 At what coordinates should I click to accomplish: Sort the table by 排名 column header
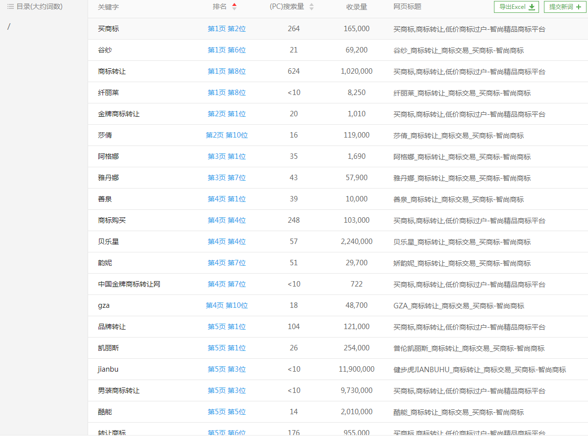(220, 6)
